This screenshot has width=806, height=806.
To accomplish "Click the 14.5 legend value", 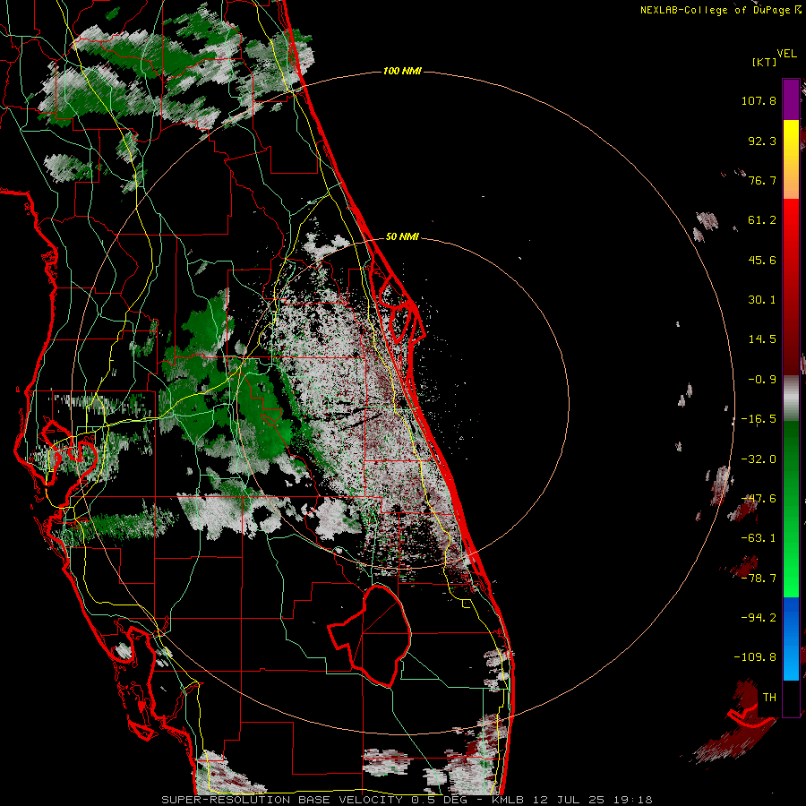I will pos(762,339).
